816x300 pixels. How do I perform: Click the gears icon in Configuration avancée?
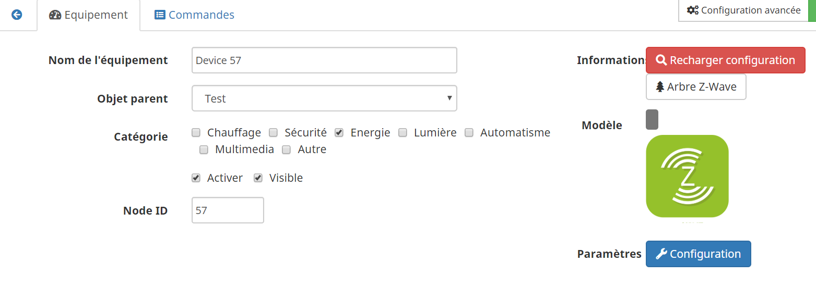[693, 10]
